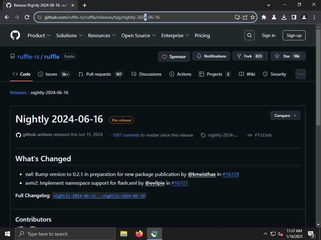This screenshot has height=240, width=321.
Task: Click the Sponsor button
Action: coord(174,57)
